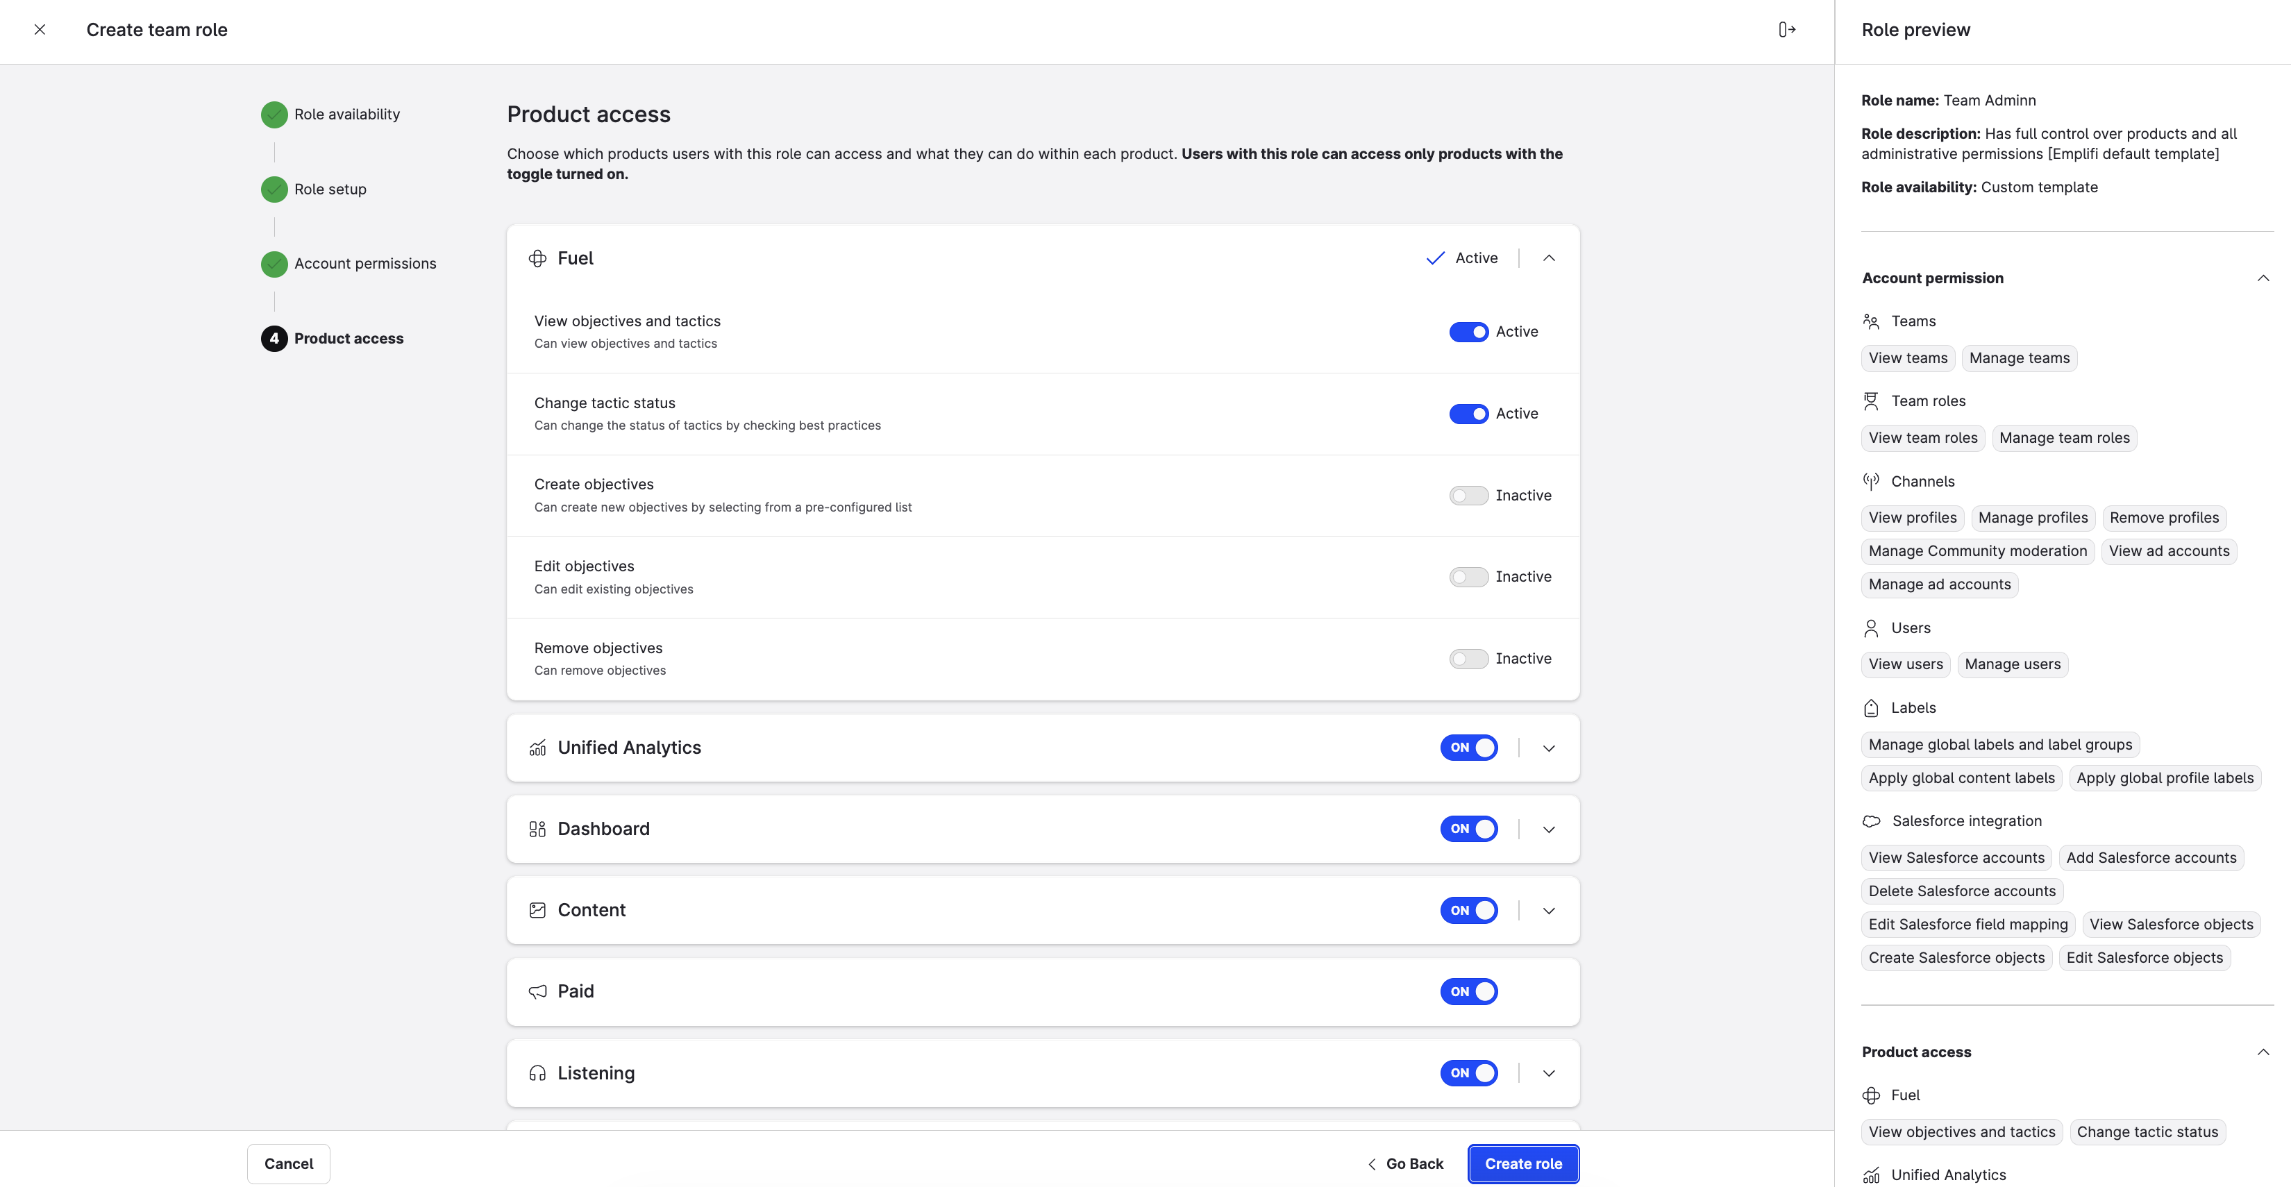Collapse the Fuel section chevron
The width and height of the screenshot is (2291, 1187).
click(1548, 258)
